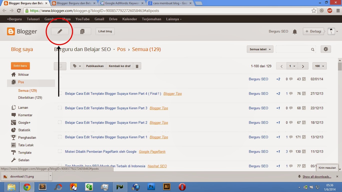342x192 pixels.
Task: Click the search magnifier icon
Action: click(x=313, y=49)
